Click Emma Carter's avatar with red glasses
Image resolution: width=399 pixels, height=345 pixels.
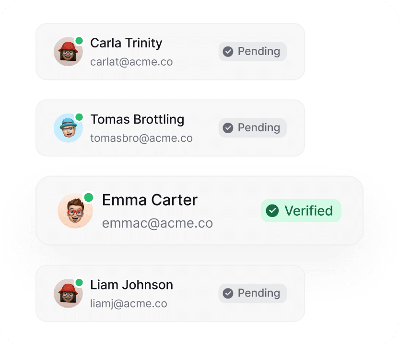[x=75, y=211]
